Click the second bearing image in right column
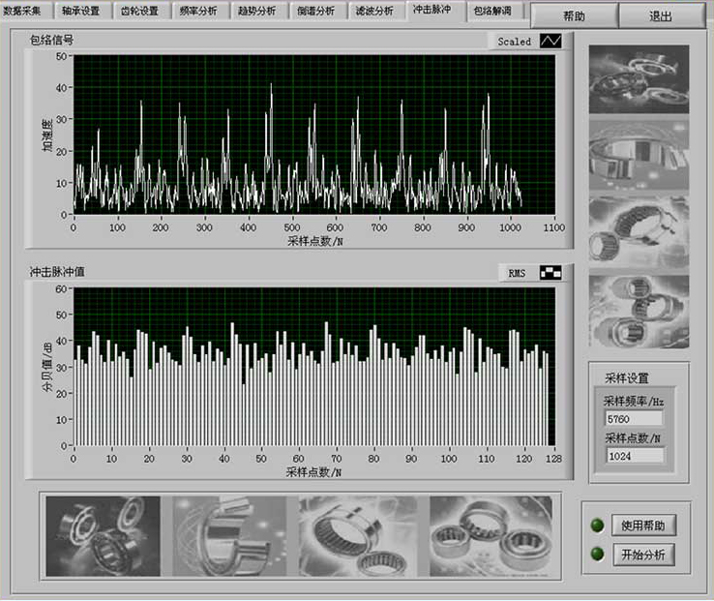Screen dimensions: 714x601 639,154
